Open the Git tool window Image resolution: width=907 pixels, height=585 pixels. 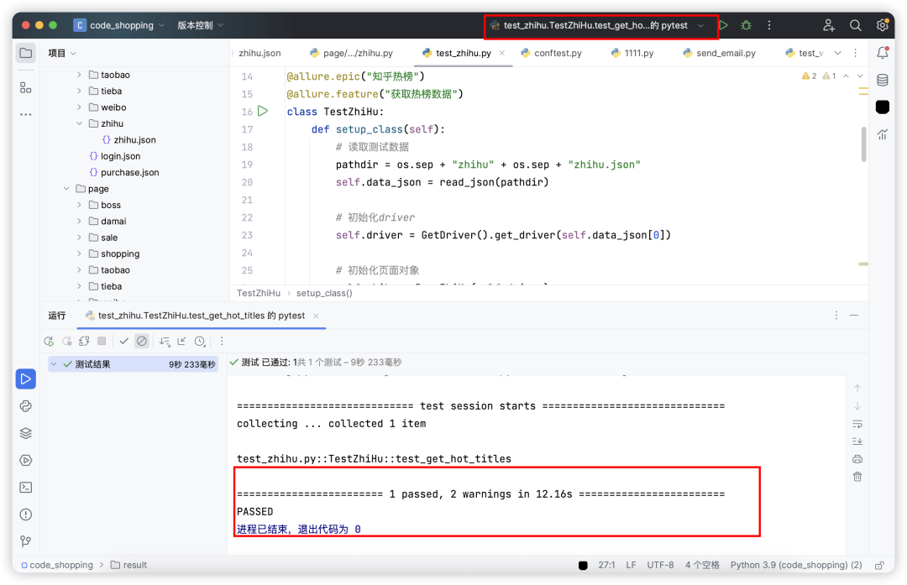click(x=25, y=541)
